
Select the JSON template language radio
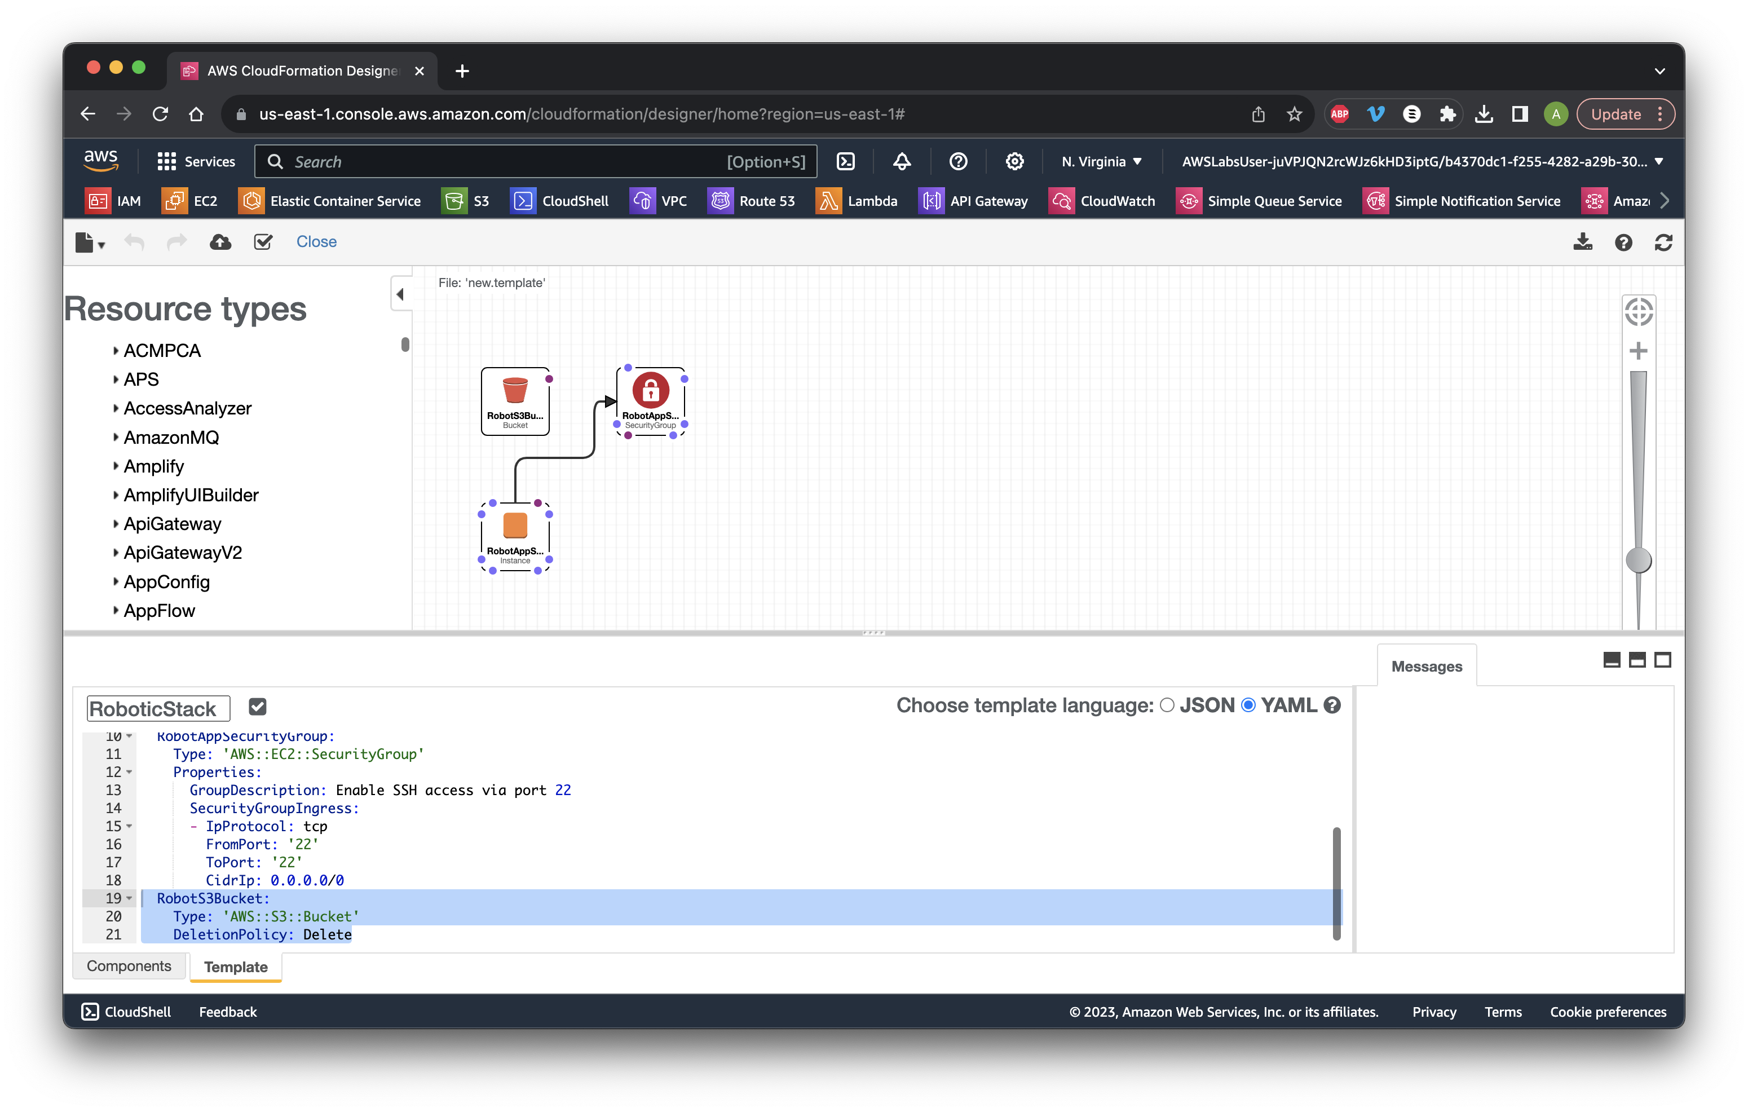click(x=1167, y=705)
